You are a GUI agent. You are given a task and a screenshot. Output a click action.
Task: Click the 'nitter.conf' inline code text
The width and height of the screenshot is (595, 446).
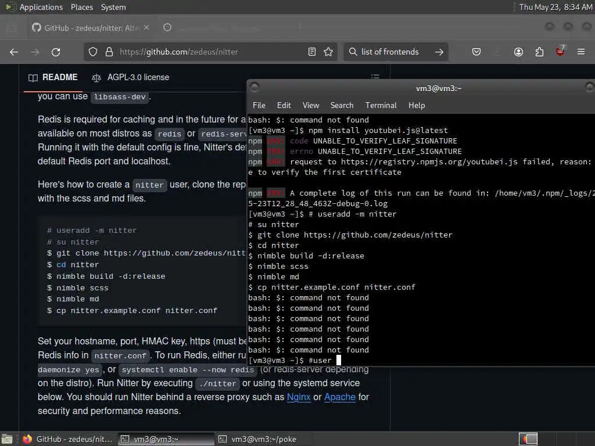120,356
